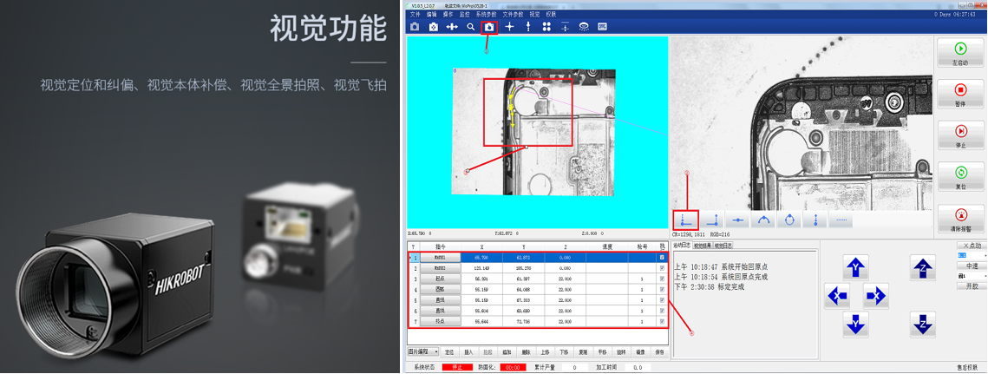Open the 文件 menu
The image size is (988, 374).
pos(415,14)
